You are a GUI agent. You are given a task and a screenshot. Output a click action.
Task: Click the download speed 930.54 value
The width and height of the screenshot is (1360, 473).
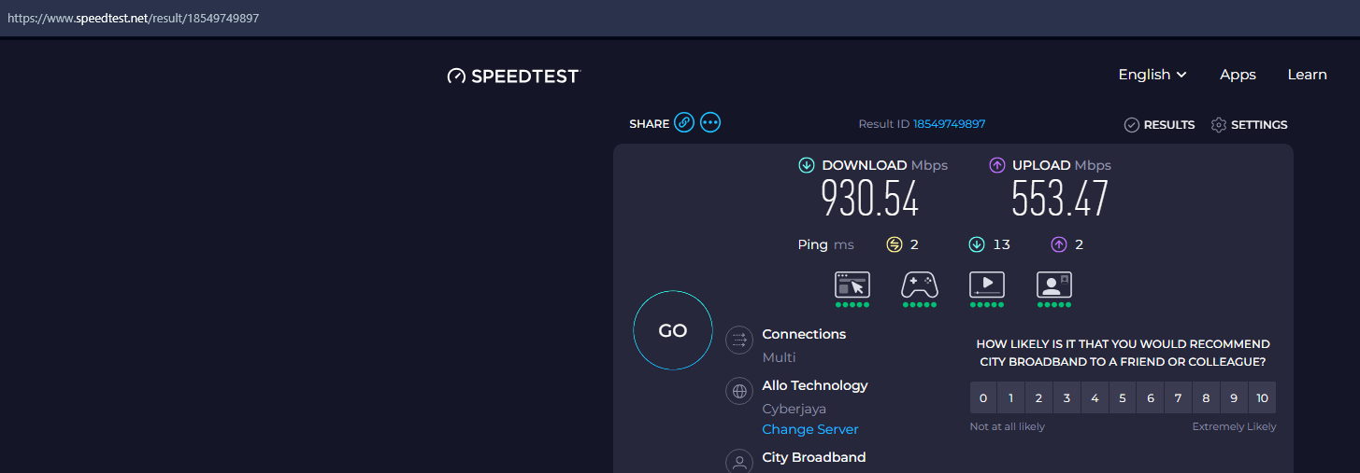[x=870, y=198]
